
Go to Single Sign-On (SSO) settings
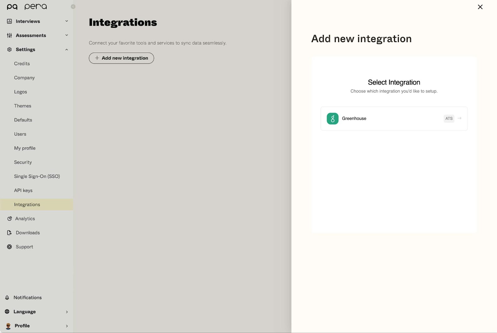pyautogui.click(x=37, y=176)
